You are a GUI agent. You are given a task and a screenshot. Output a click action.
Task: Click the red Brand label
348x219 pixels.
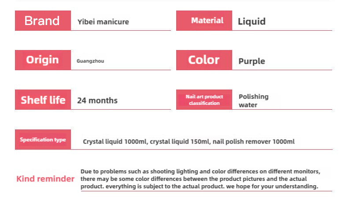click(x=43, y=21)
